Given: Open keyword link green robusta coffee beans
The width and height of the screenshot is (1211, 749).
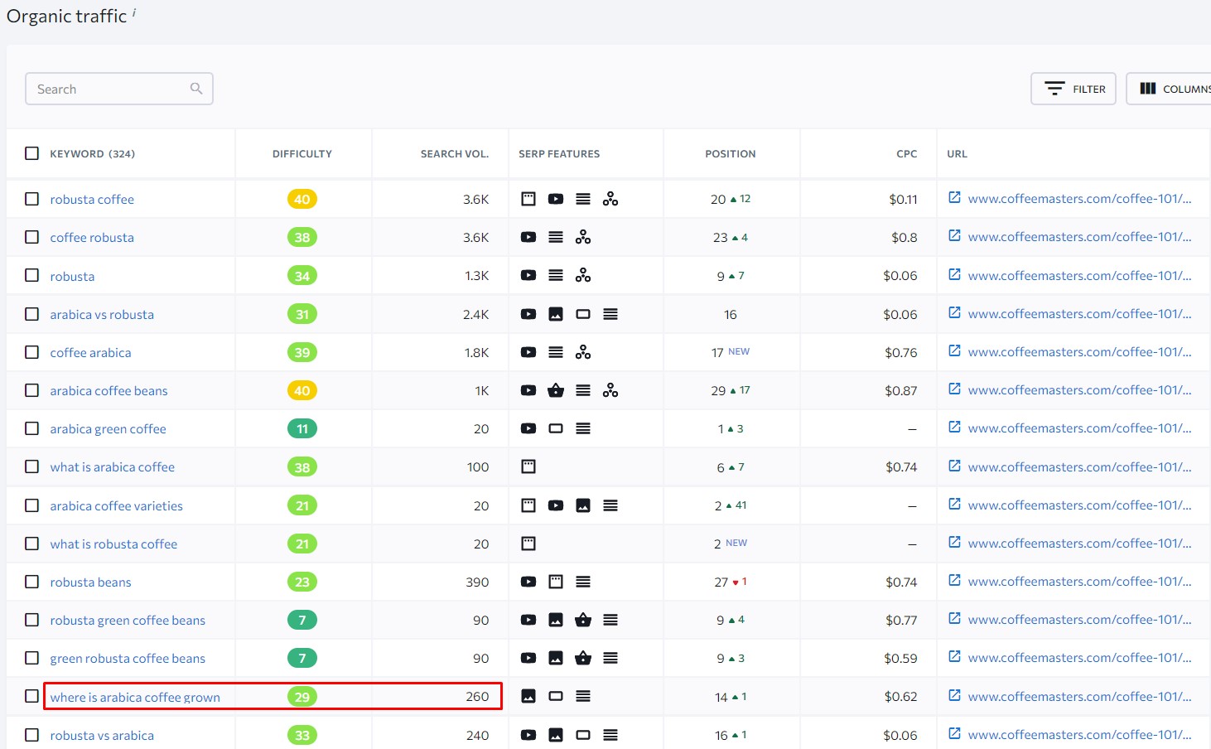Looking at the screenshot, I should (128, 658).
